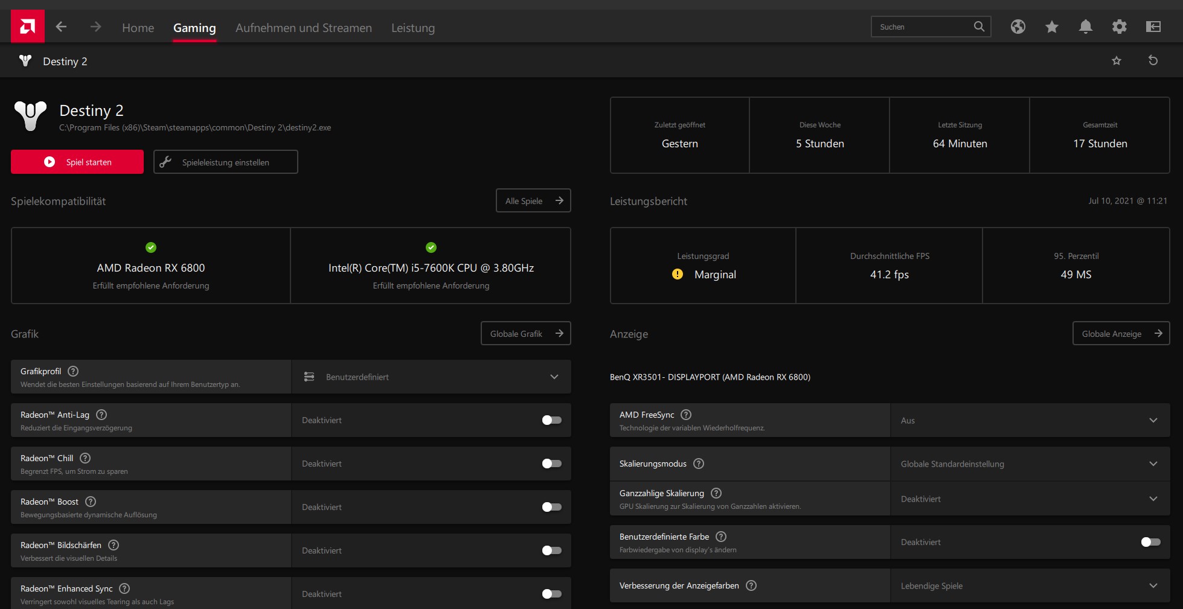Click Spiel starten button

pos(77,162)
